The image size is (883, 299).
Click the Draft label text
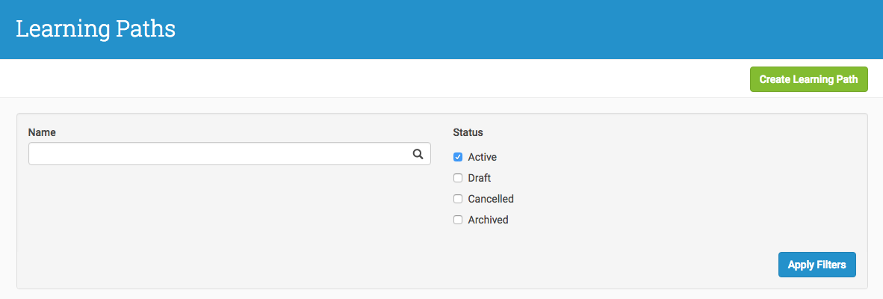[x=480, y=178]
